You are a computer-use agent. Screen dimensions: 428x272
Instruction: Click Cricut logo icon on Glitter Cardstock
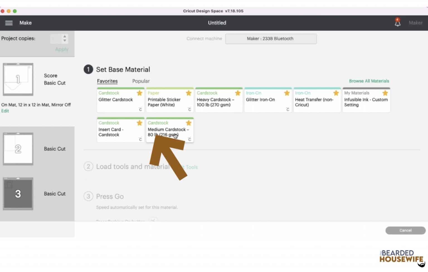(140, 109)
